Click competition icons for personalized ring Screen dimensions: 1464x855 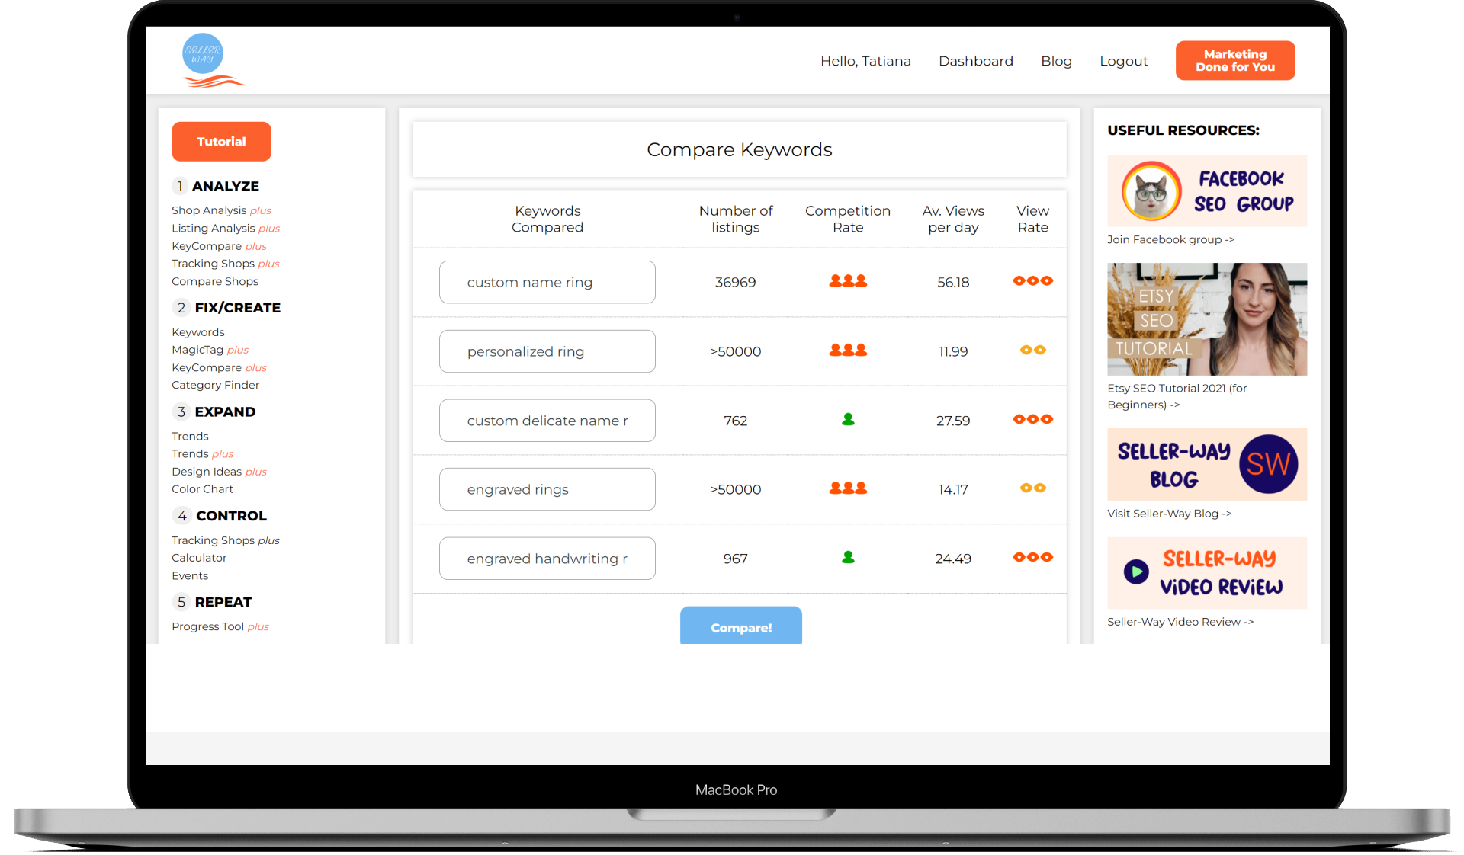[x=848, y=351]
